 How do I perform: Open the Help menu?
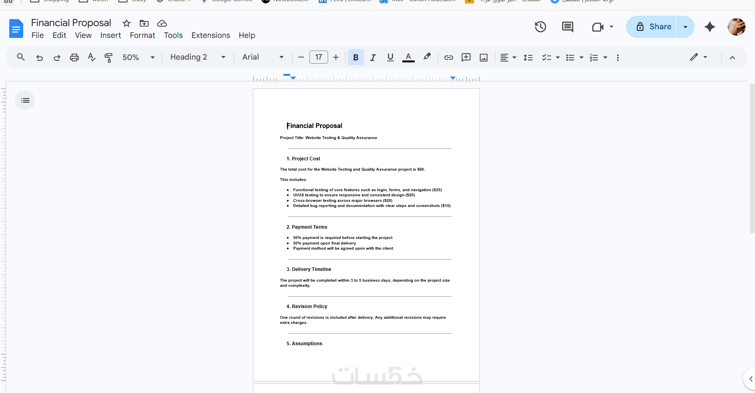click(247, 35)
